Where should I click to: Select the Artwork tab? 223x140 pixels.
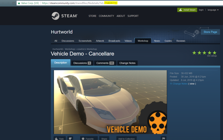point(100,41)
